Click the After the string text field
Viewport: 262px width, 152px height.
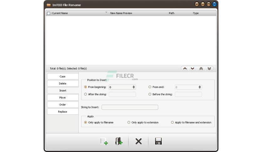coord(122,94)
